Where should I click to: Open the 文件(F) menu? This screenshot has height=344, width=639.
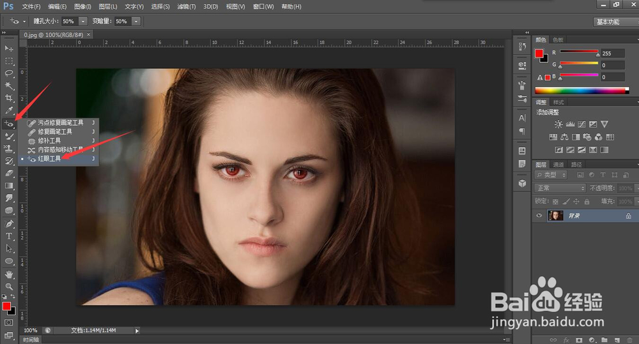click(x=31, y=6)
